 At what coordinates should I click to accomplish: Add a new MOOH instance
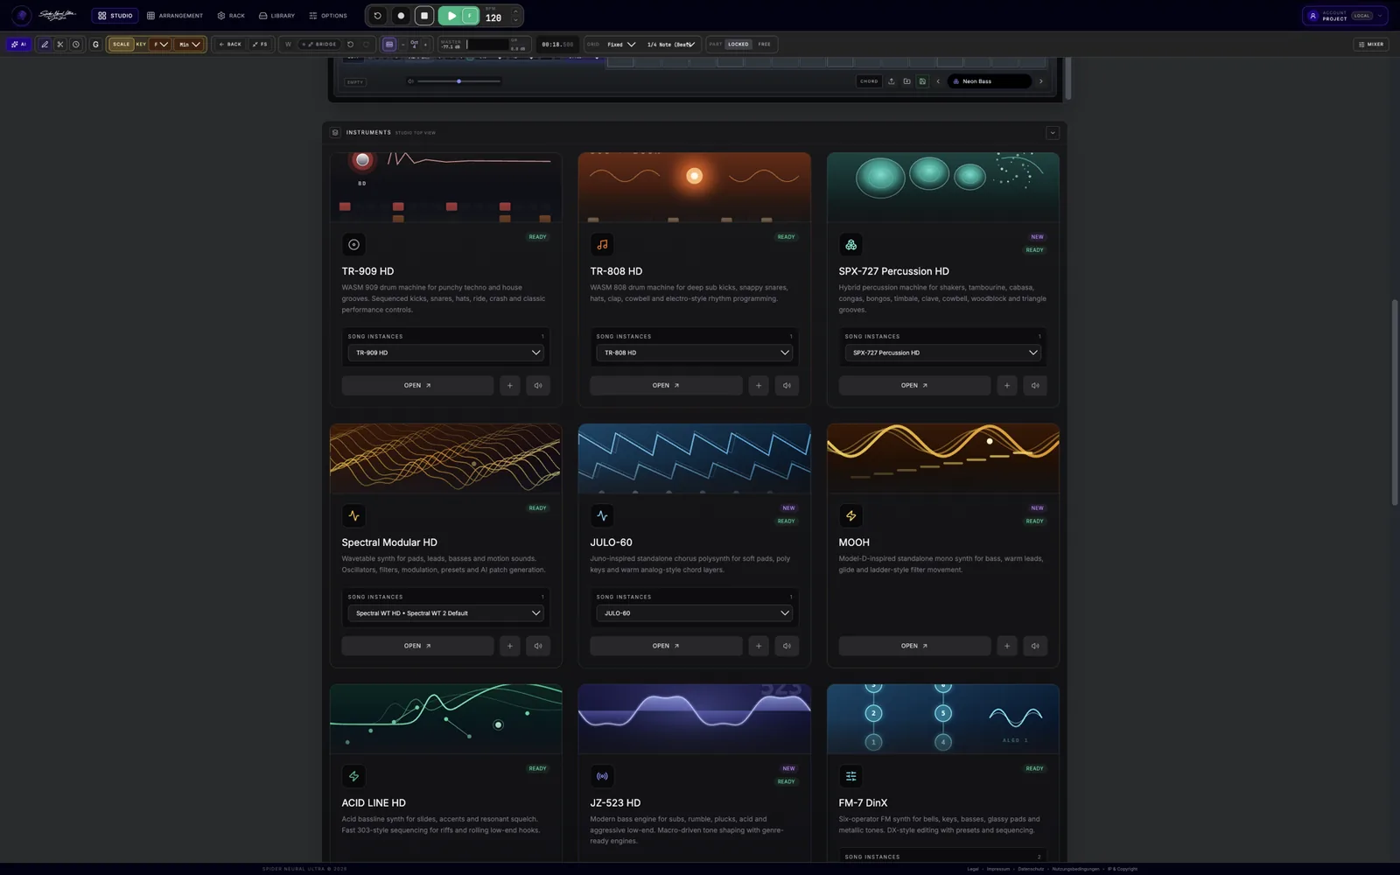(x=1007, y=647)
